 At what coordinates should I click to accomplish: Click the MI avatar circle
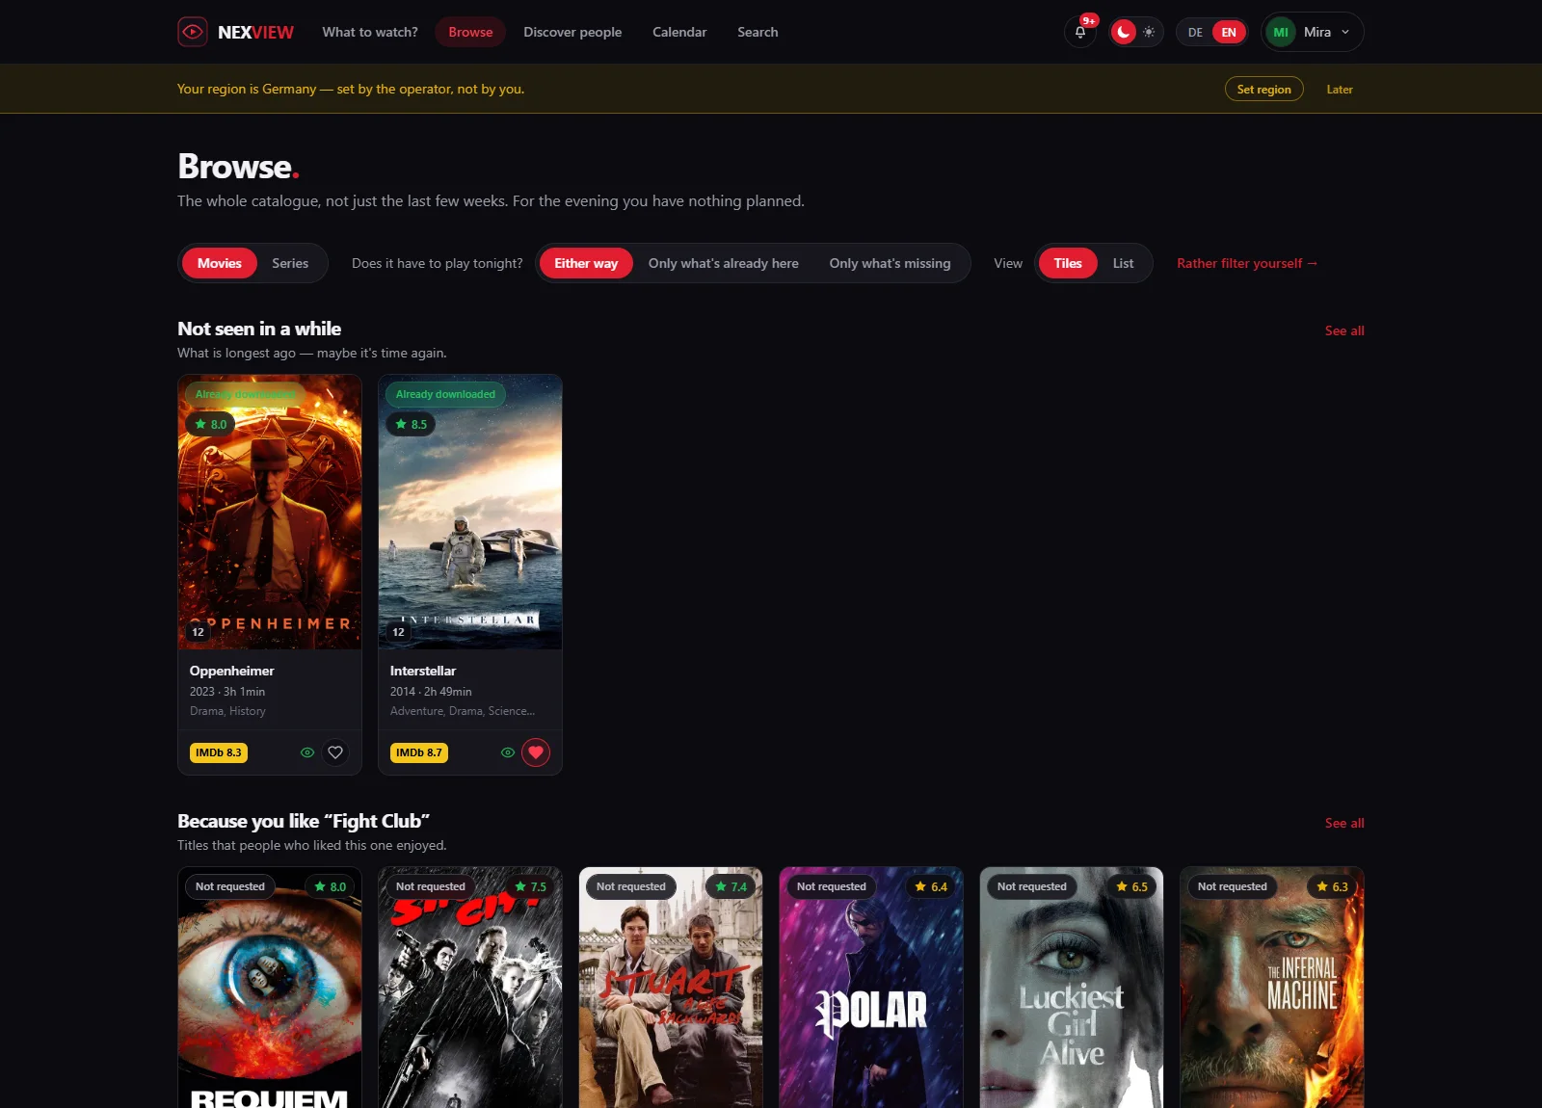(1281, 32)
